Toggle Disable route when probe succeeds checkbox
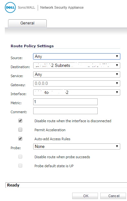 20,157
